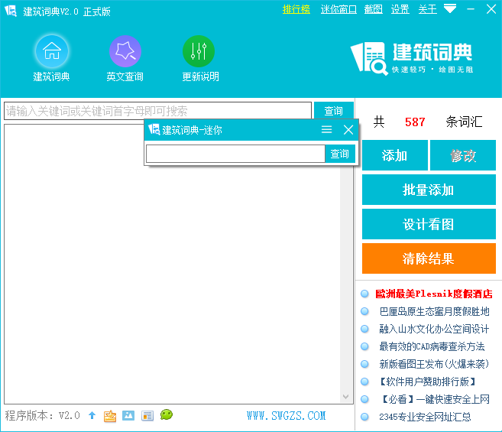The image size is (502, 432).
Task: Click the 批量添加 button
Action: (x=429, y=190)
